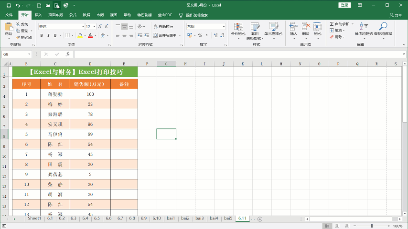408x229 pixels.
Task: Select the Format Painter (格式刷) tool
Action: pyautogui.click(x=24, y=37)
